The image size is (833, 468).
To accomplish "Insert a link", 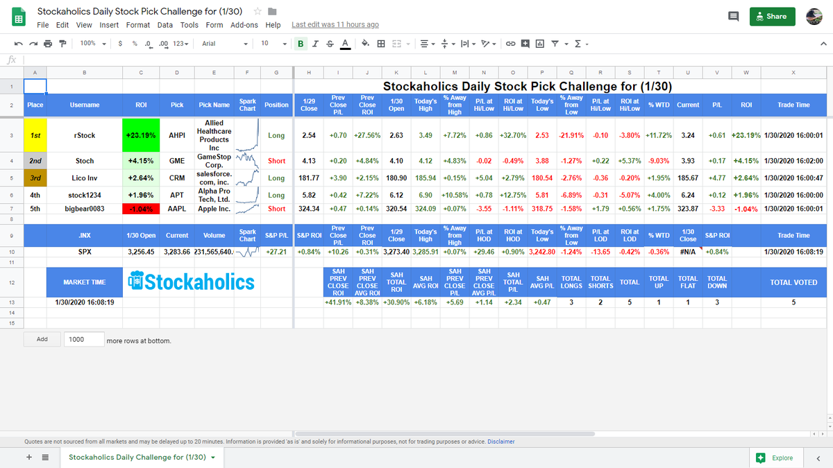I will click(x=510, y=44).
